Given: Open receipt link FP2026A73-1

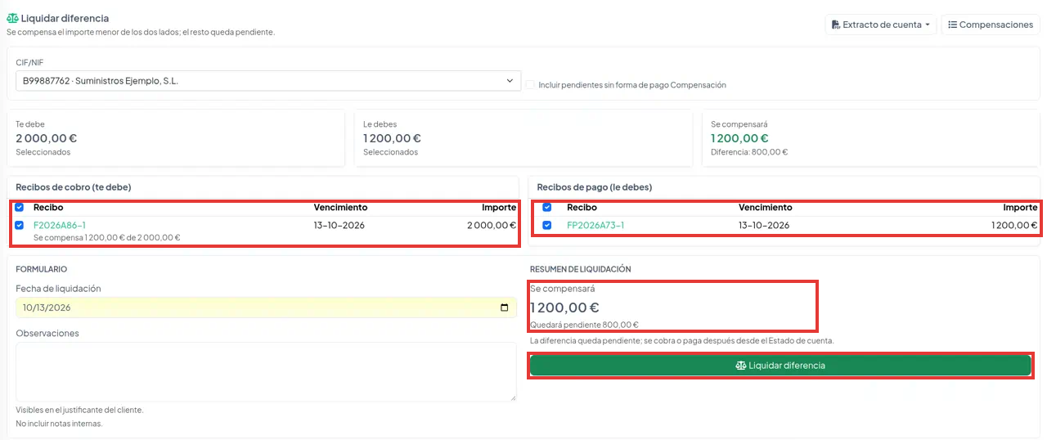Looking at the screenshot, I should (595, 225).
